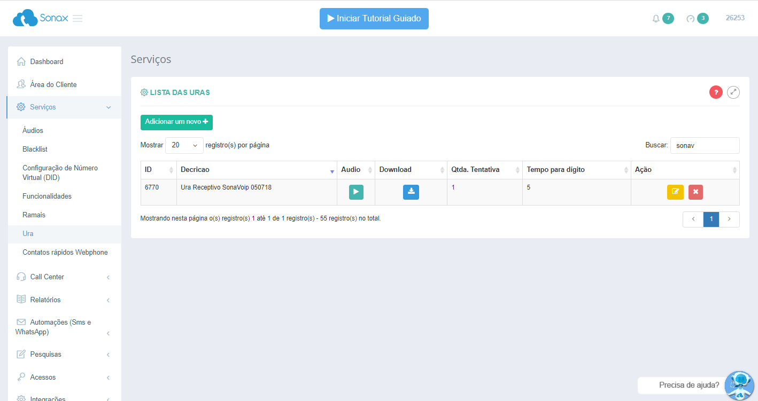Open the red help question icon
758x401 pixels.
click(x=716, y=92)
